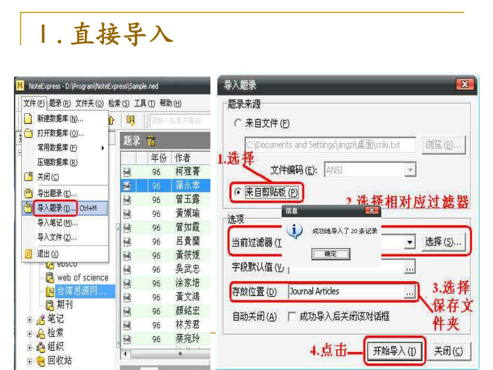Click the import records icon
Viewport: 493px width, 370px height.
click(28, 208)
